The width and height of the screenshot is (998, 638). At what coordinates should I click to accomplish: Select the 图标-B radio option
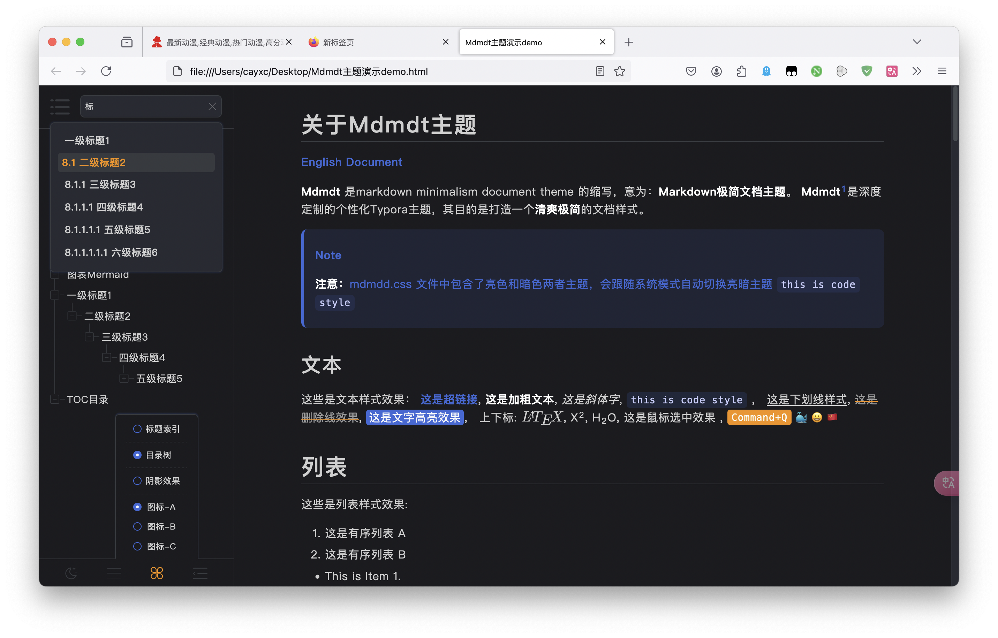pyautogui.click(x=137, y=526)
